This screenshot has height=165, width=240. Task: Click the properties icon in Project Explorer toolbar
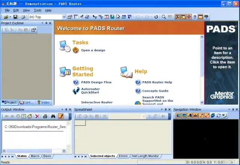[x=33, y=30]
